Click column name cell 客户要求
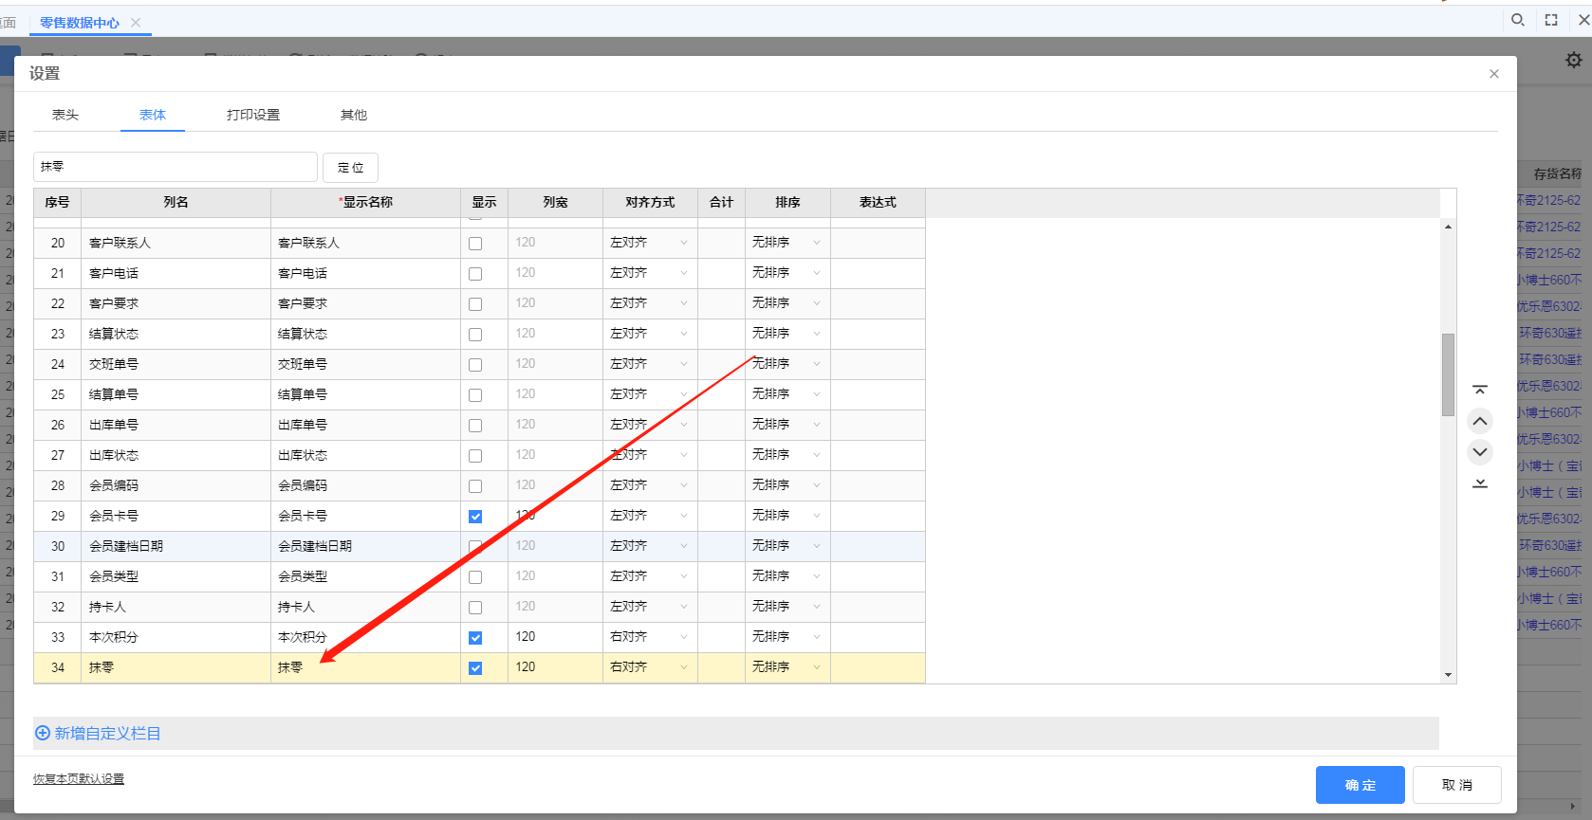This screenshot has width=1592, height=820. 176,303
